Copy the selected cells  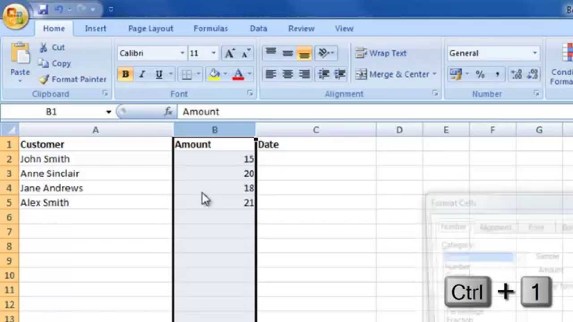[x=55, y=64]
